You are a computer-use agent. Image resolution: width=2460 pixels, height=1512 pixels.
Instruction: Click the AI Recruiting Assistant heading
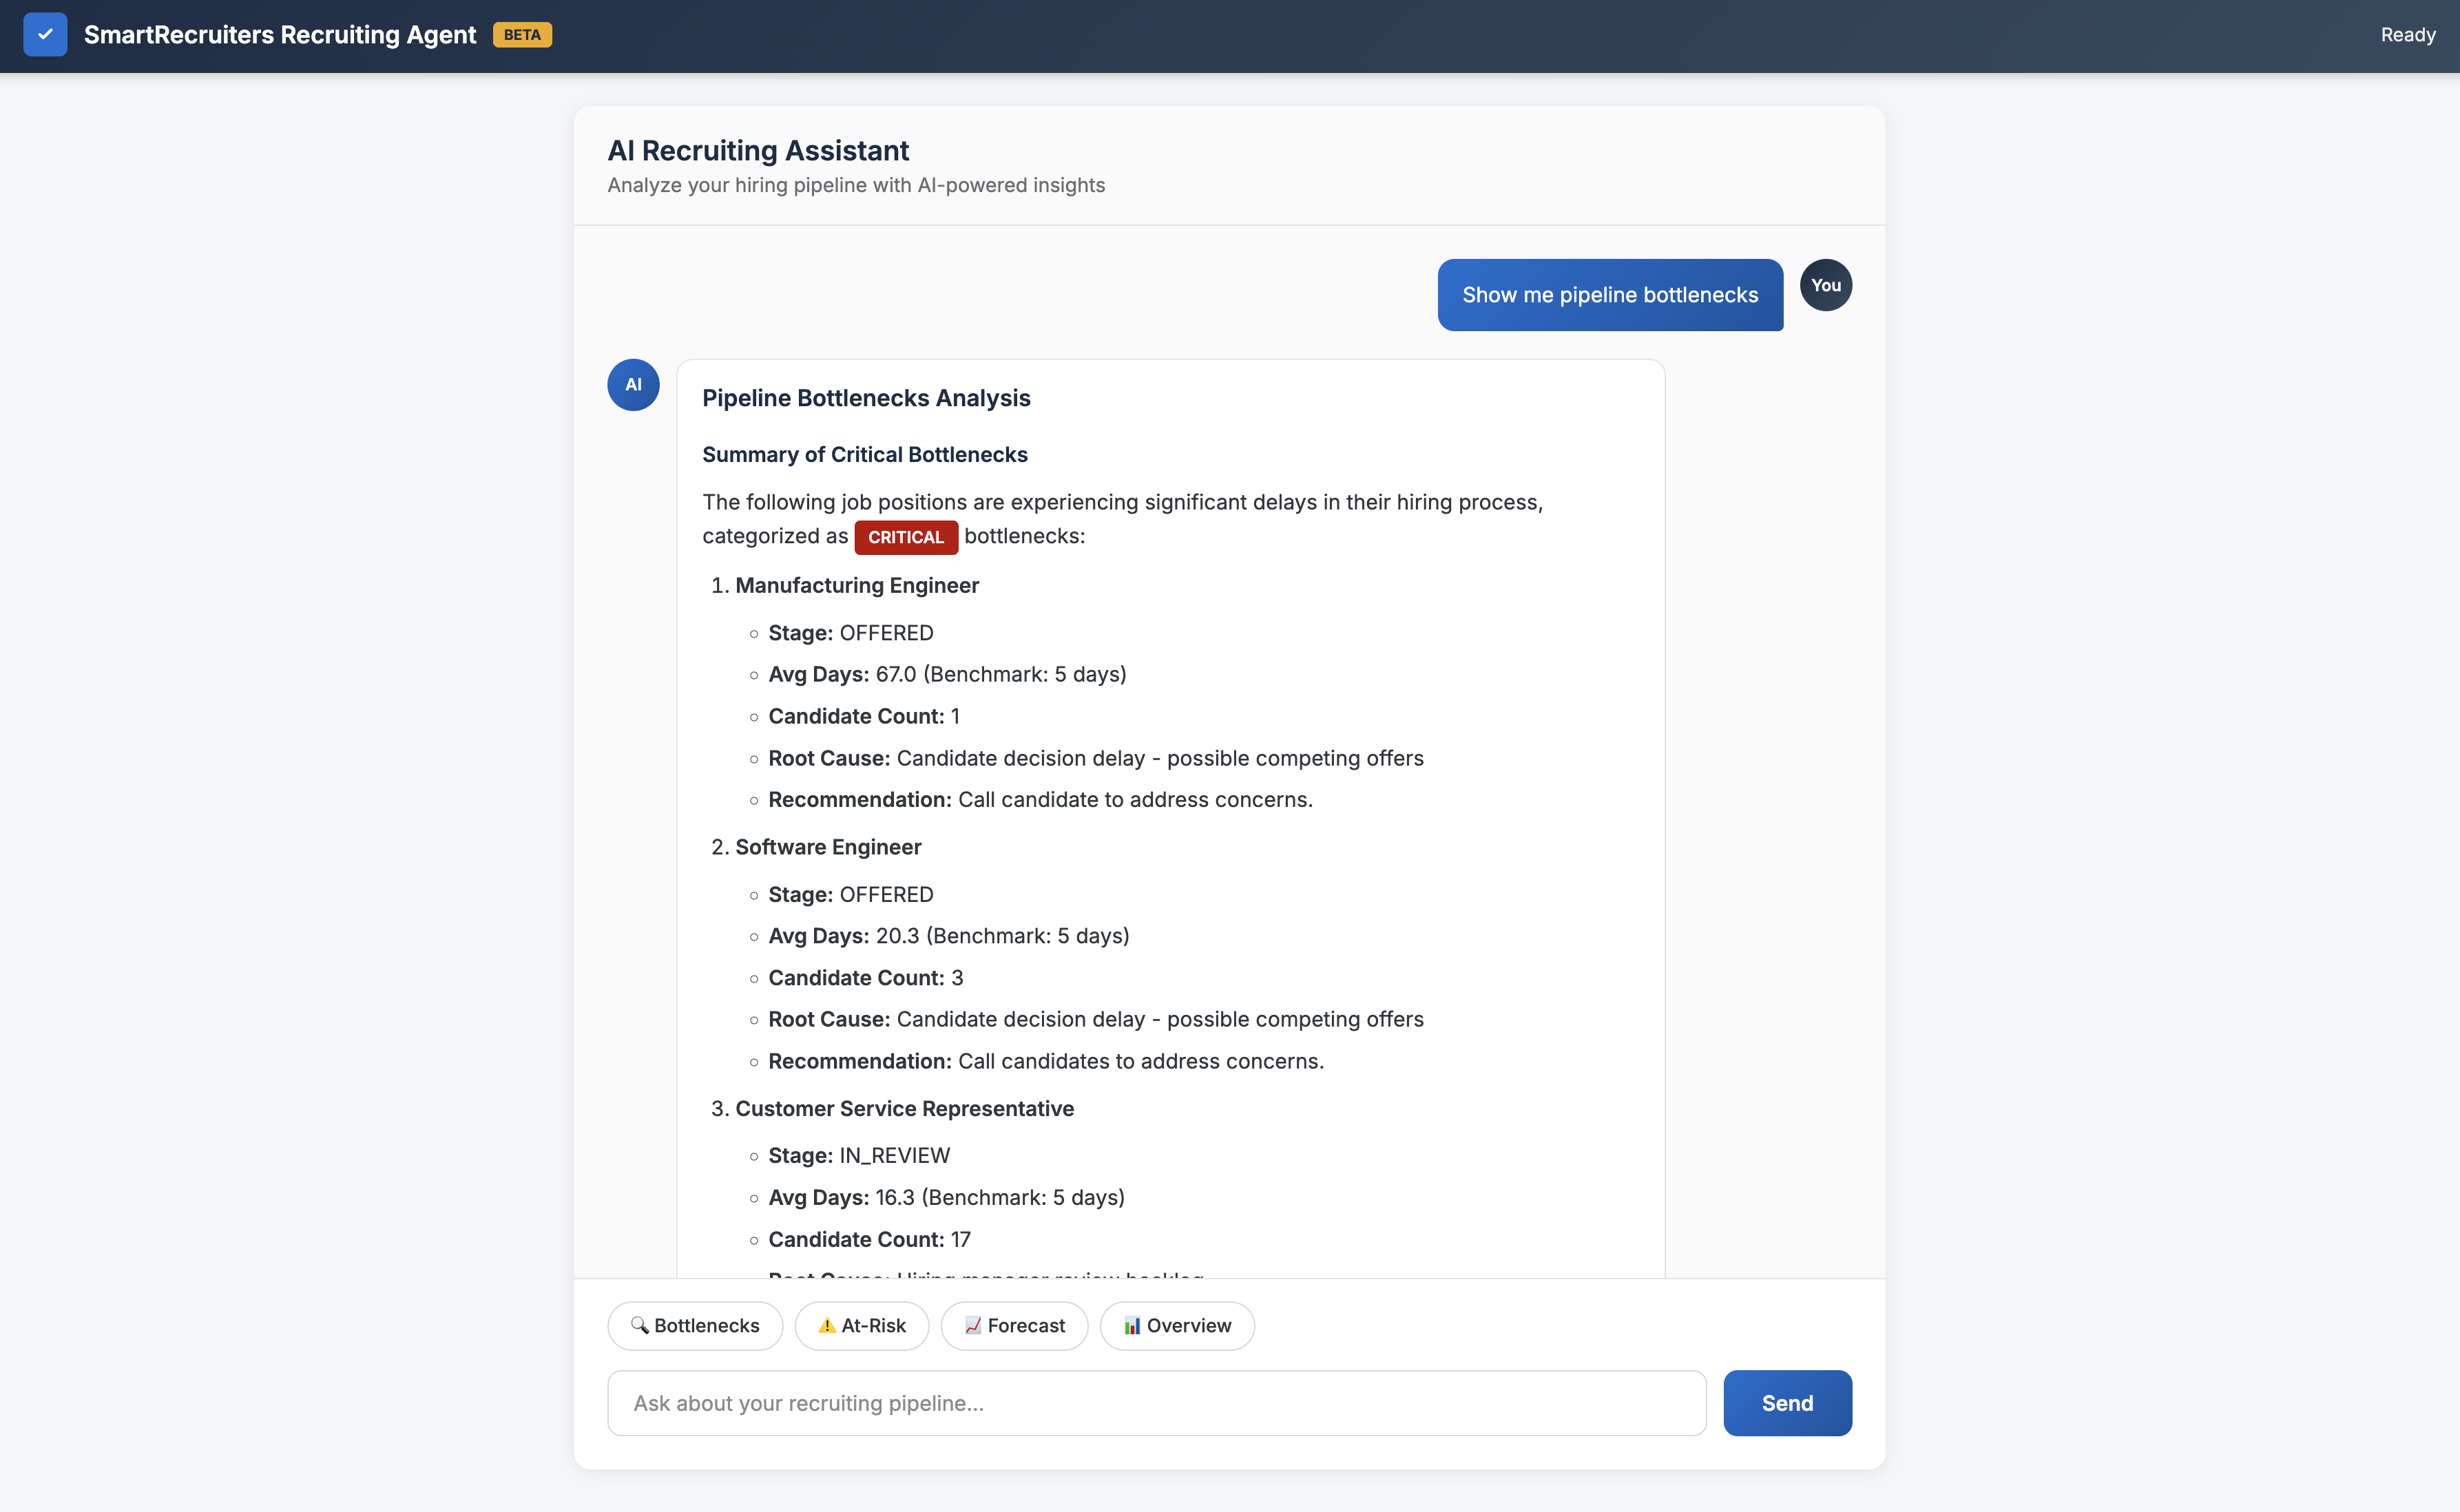(758, 150)
